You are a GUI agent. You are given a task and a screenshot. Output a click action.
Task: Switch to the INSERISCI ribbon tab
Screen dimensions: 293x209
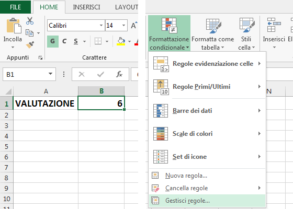(86, 7)
